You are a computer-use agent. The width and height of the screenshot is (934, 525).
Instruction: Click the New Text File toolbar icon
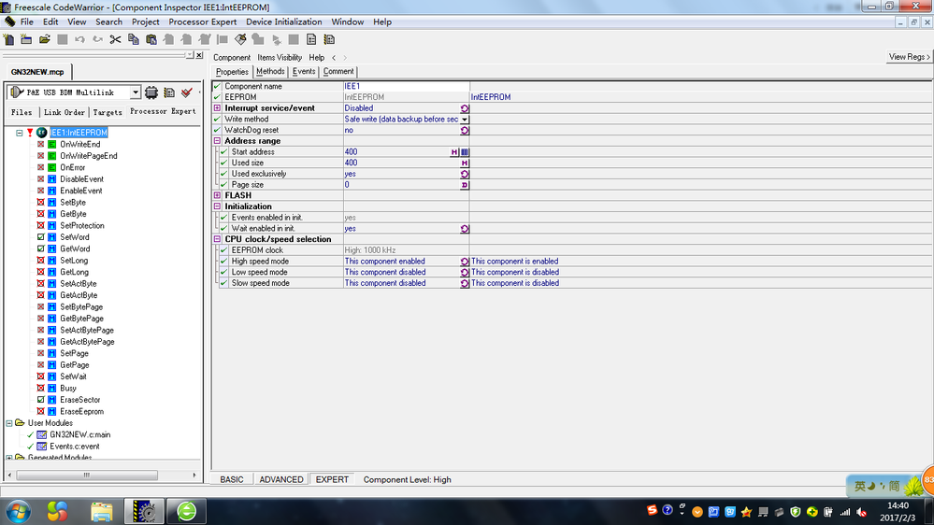point(9,40)
